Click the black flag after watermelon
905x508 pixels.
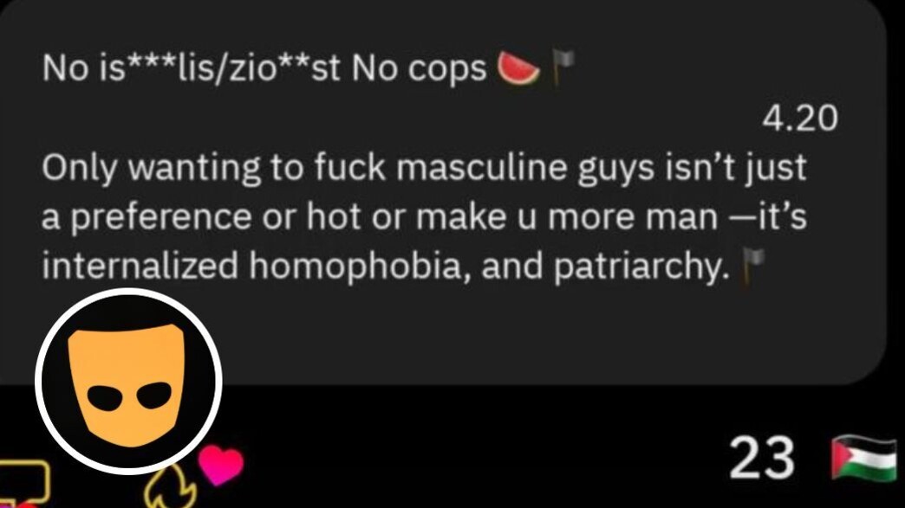[563, 68]
